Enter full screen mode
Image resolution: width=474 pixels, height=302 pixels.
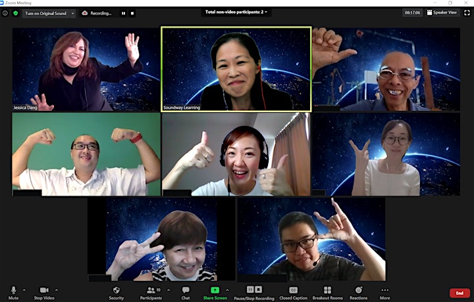[x=467, y=12]
